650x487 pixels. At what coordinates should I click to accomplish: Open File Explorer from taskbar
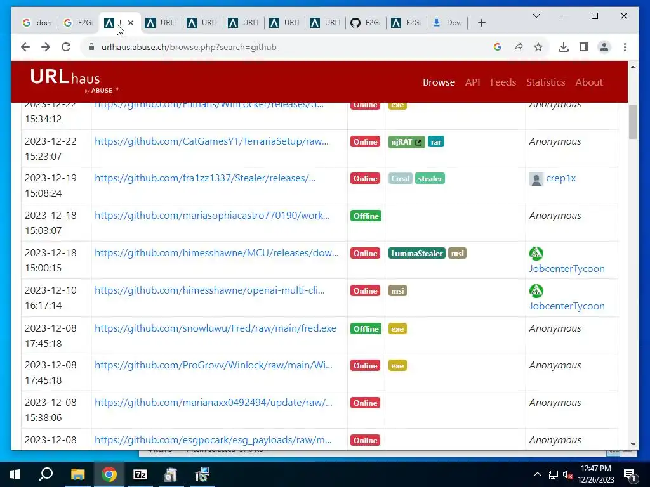click(x=77, y=474)
